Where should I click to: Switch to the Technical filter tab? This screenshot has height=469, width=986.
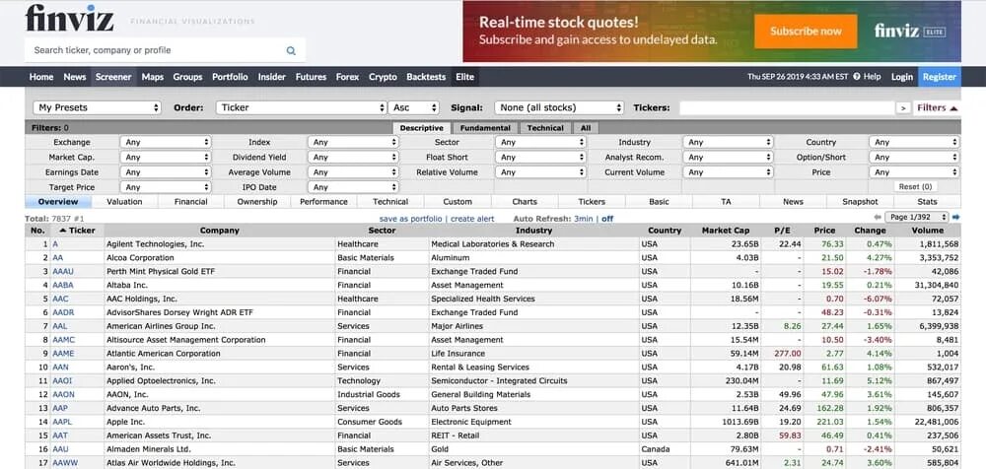[545, 128]
